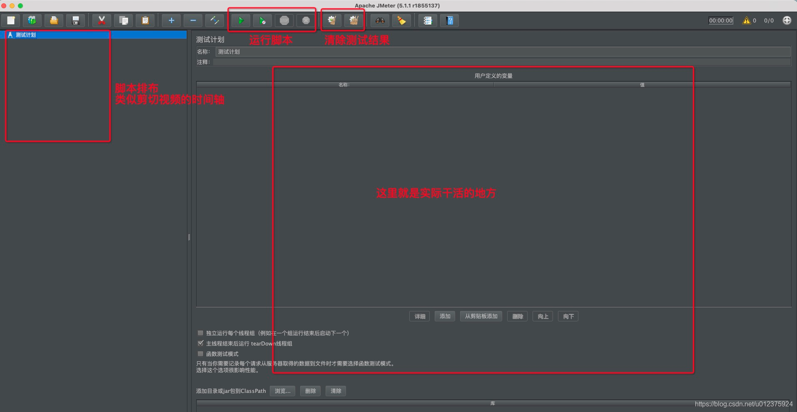Stop the running test

(x=284, y=20)
